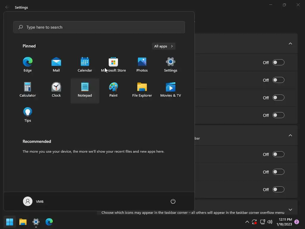Open Edge from the taskbar
Screen dimensions: 305x229
pos(49,222)
